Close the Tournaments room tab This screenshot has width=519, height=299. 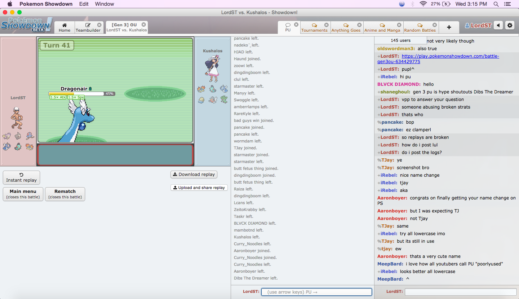[327, 25]
